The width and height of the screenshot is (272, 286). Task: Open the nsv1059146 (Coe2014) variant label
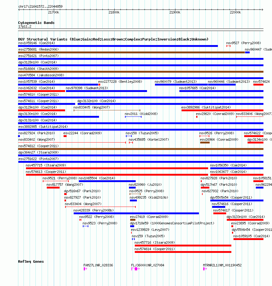(37, 43)
